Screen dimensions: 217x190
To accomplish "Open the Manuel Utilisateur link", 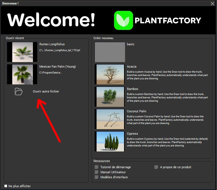I will [x=113, y=172].
